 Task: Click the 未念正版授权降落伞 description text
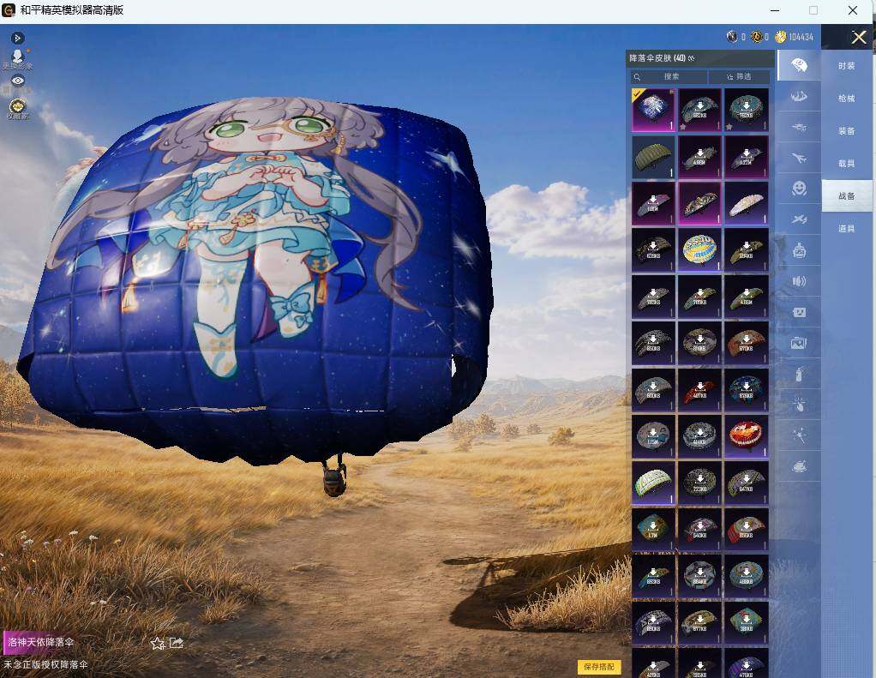(x=45, y=664)
